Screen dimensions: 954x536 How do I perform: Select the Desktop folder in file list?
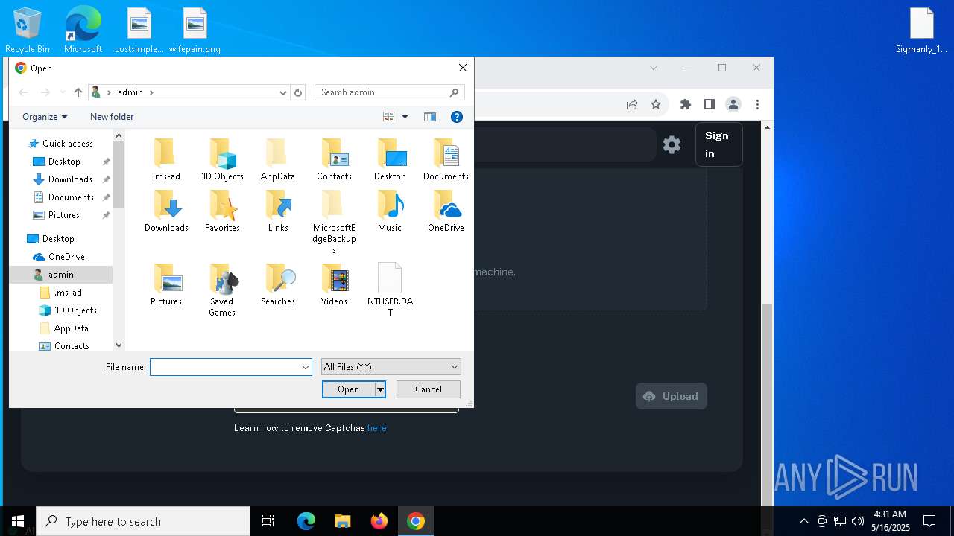[390, 159]
